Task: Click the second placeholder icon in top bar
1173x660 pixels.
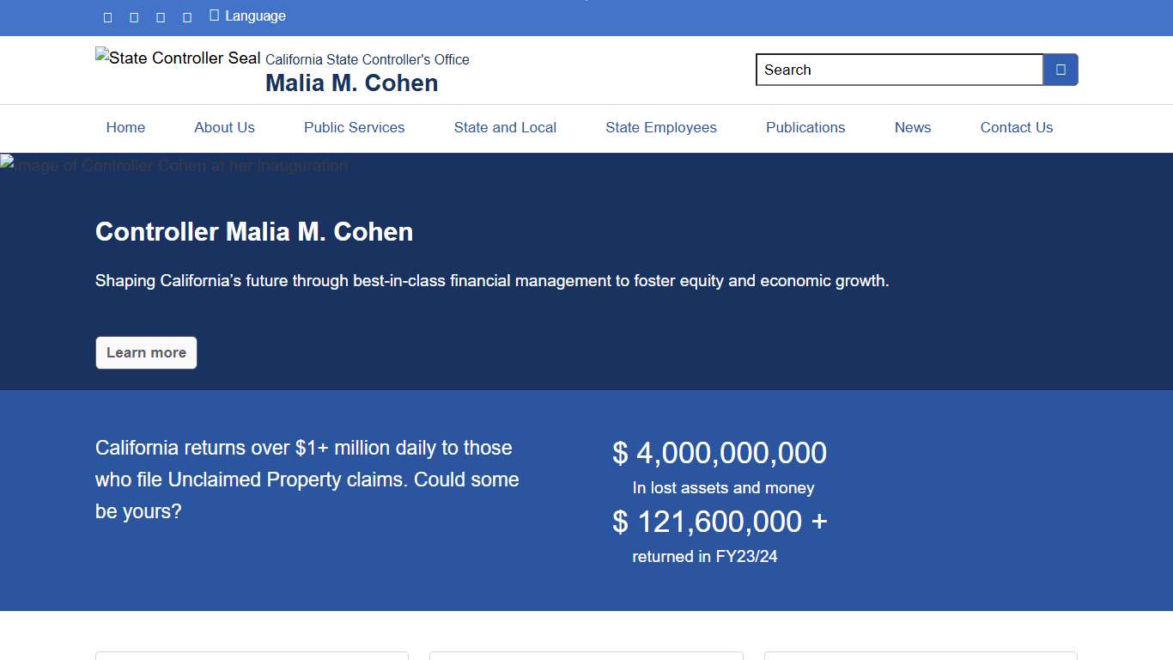Action: 134,17
